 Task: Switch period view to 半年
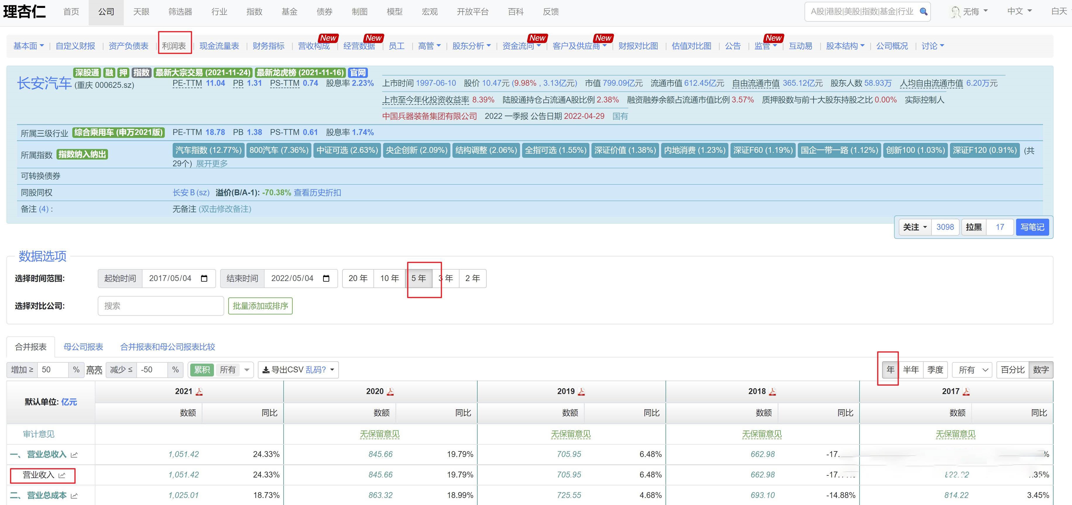coord(910,370)
